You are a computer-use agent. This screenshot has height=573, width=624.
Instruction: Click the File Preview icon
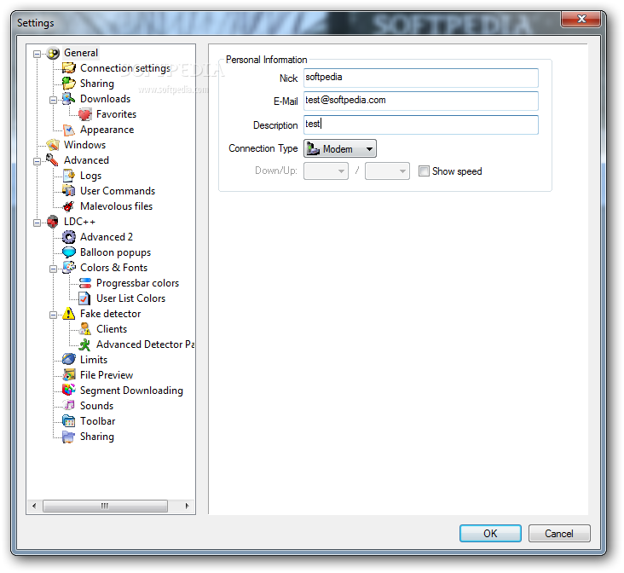pyautogui.click(x=69, y=375)
